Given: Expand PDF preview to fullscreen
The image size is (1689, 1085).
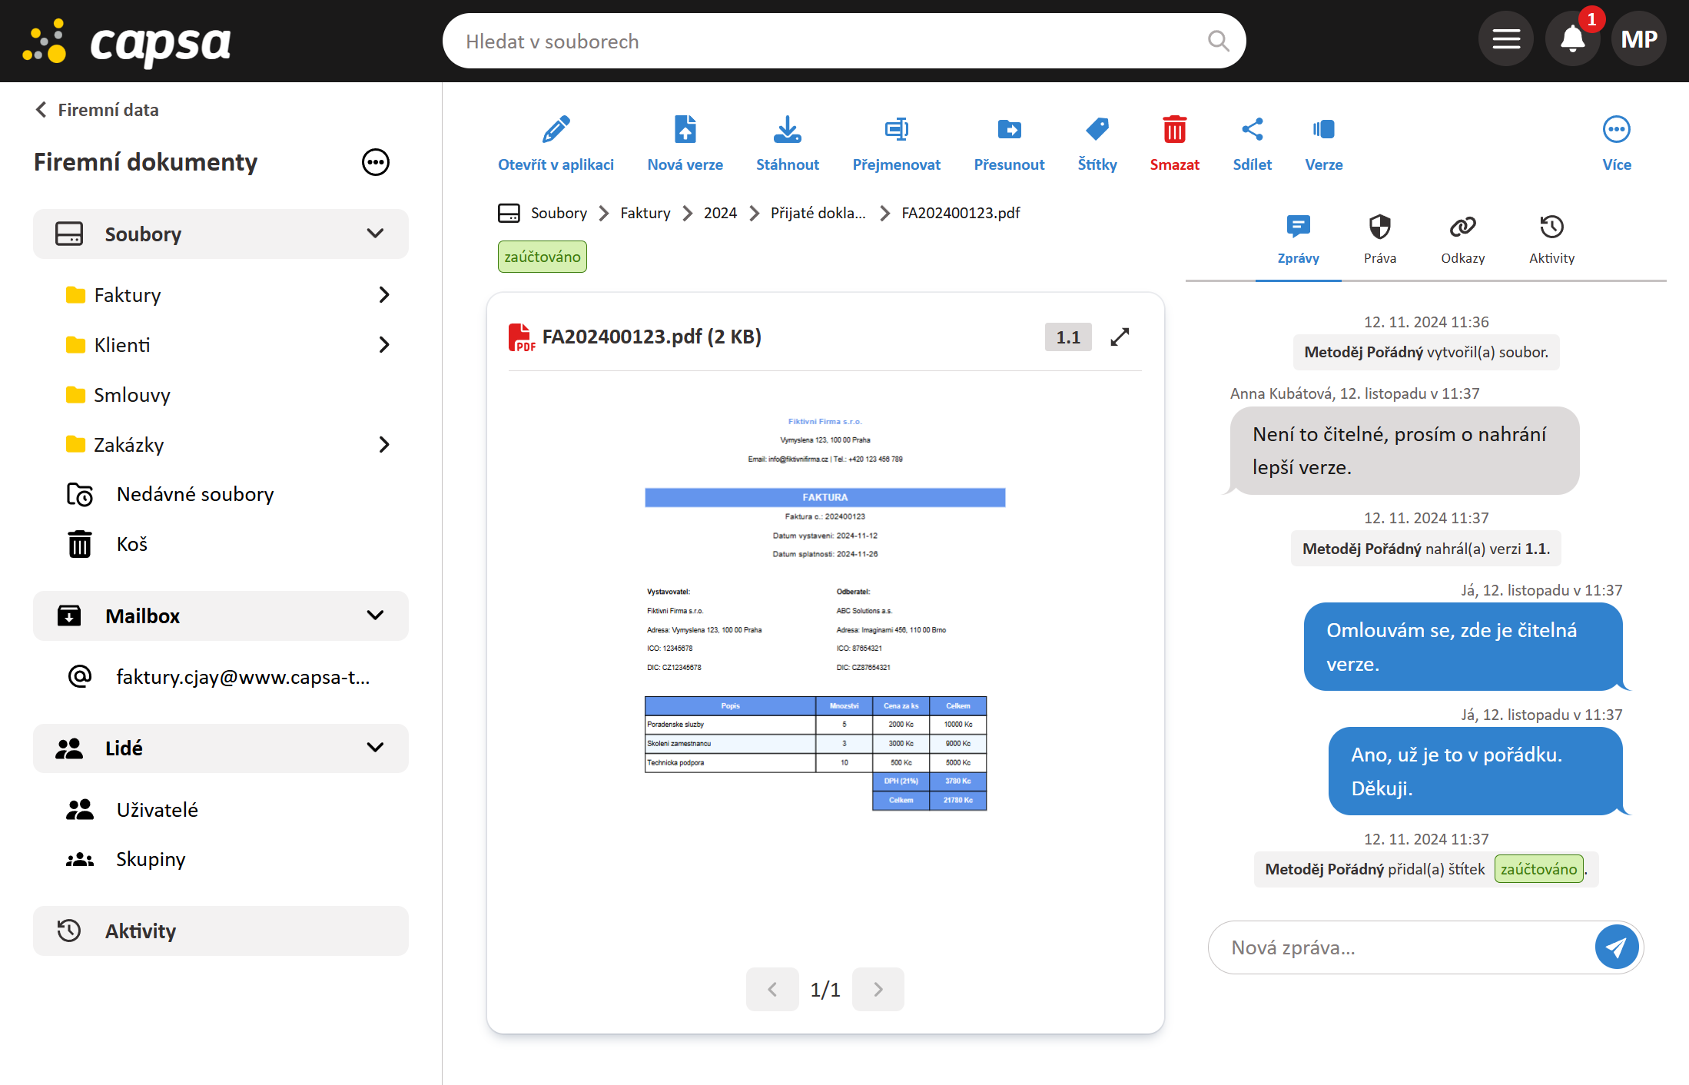Looking at the screenshot, I should tap(1120, 337).
